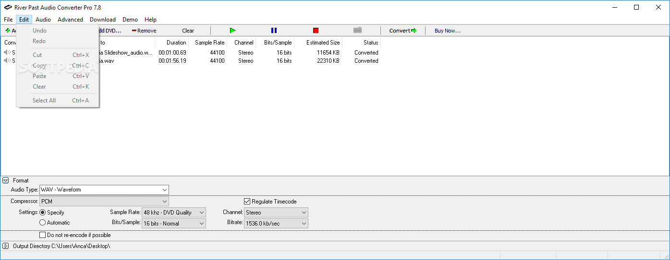Viewport: 670px width, 260px height.
Task: Click the green Play button in toolbar
Action: (233, 31)
